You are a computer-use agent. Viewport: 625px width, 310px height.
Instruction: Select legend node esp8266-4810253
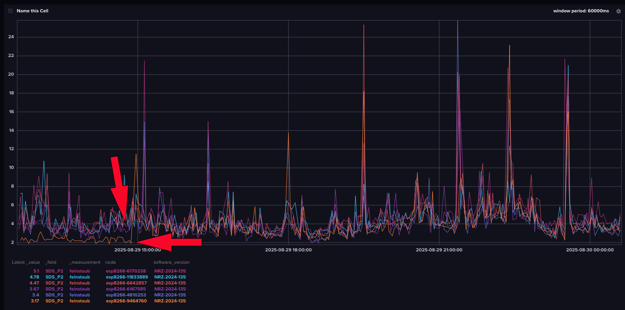pyautogui.click(x=126, y=295)
